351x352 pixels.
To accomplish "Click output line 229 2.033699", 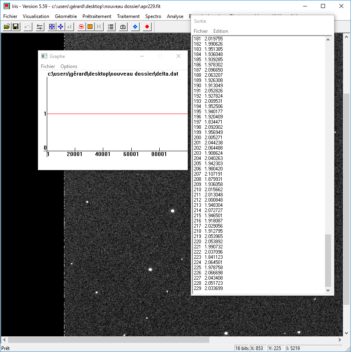I will point(208,288).
